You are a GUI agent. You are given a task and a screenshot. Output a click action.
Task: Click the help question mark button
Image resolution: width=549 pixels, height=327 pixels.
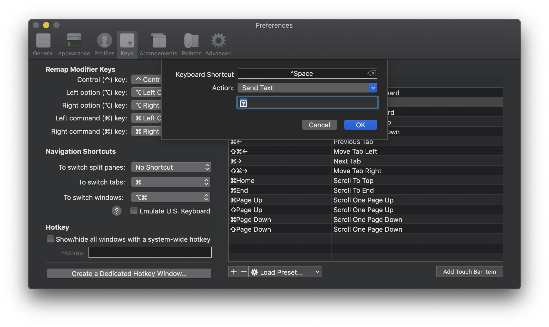pos(117,211)
